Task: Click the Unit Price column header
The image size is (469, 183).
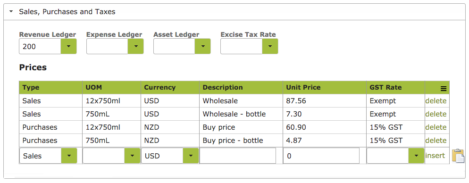Action: pyautogui.click(x=303, y=88)
